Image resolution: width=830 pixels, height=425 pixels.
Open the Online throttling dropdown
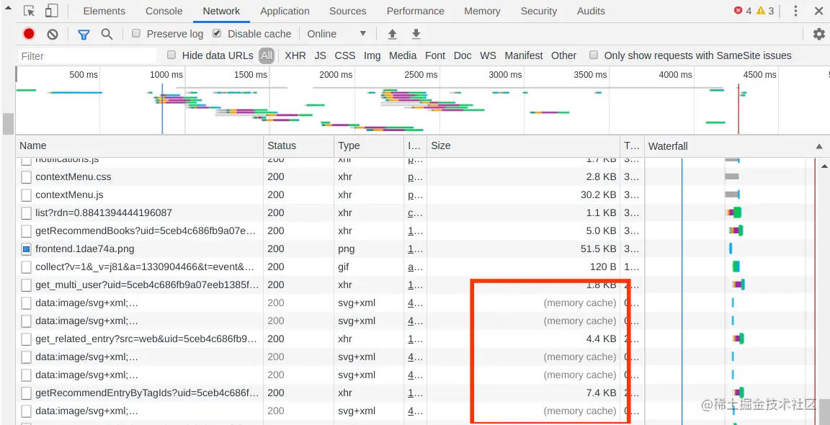tap(336, 34)
